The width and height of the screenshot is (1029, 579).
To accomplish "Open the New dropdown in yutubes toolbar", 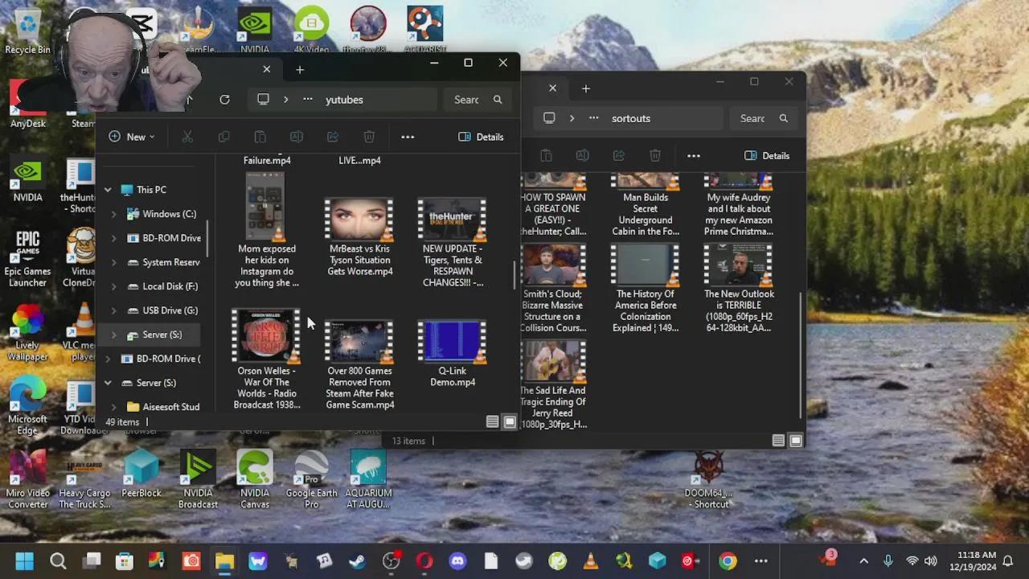I will [132, 137].
